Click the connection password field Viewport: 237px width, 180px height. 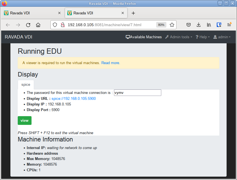(x=138, y=93)
